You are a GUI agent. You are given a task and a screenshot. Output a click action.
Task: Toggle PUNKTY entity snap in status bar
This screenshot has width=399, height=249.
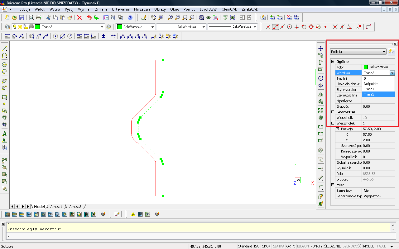(316, 246)
